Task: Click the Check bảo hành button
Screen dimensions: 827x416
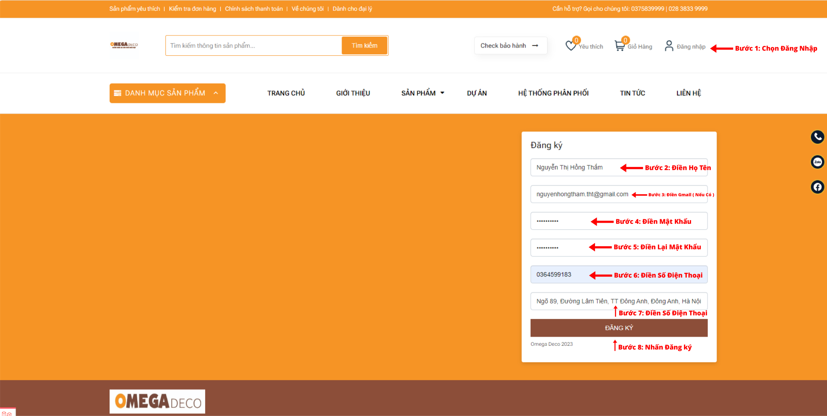Action: point(510,45)
